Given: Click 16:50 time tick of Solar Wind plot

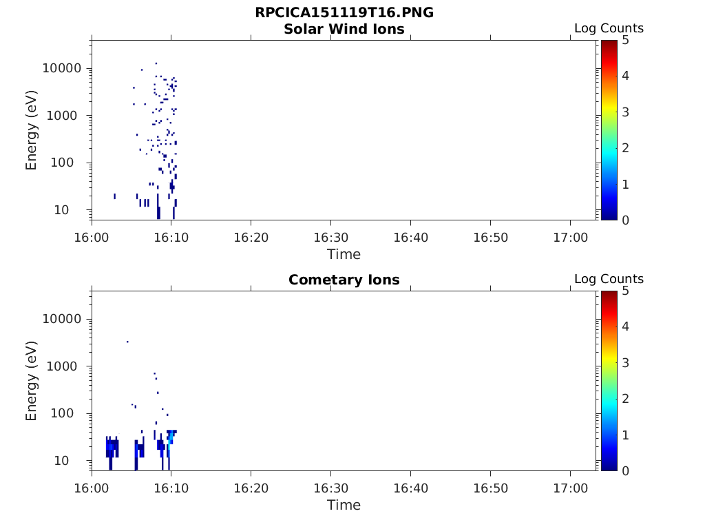Looking at the screenshot, I should (x=490, y=238).
